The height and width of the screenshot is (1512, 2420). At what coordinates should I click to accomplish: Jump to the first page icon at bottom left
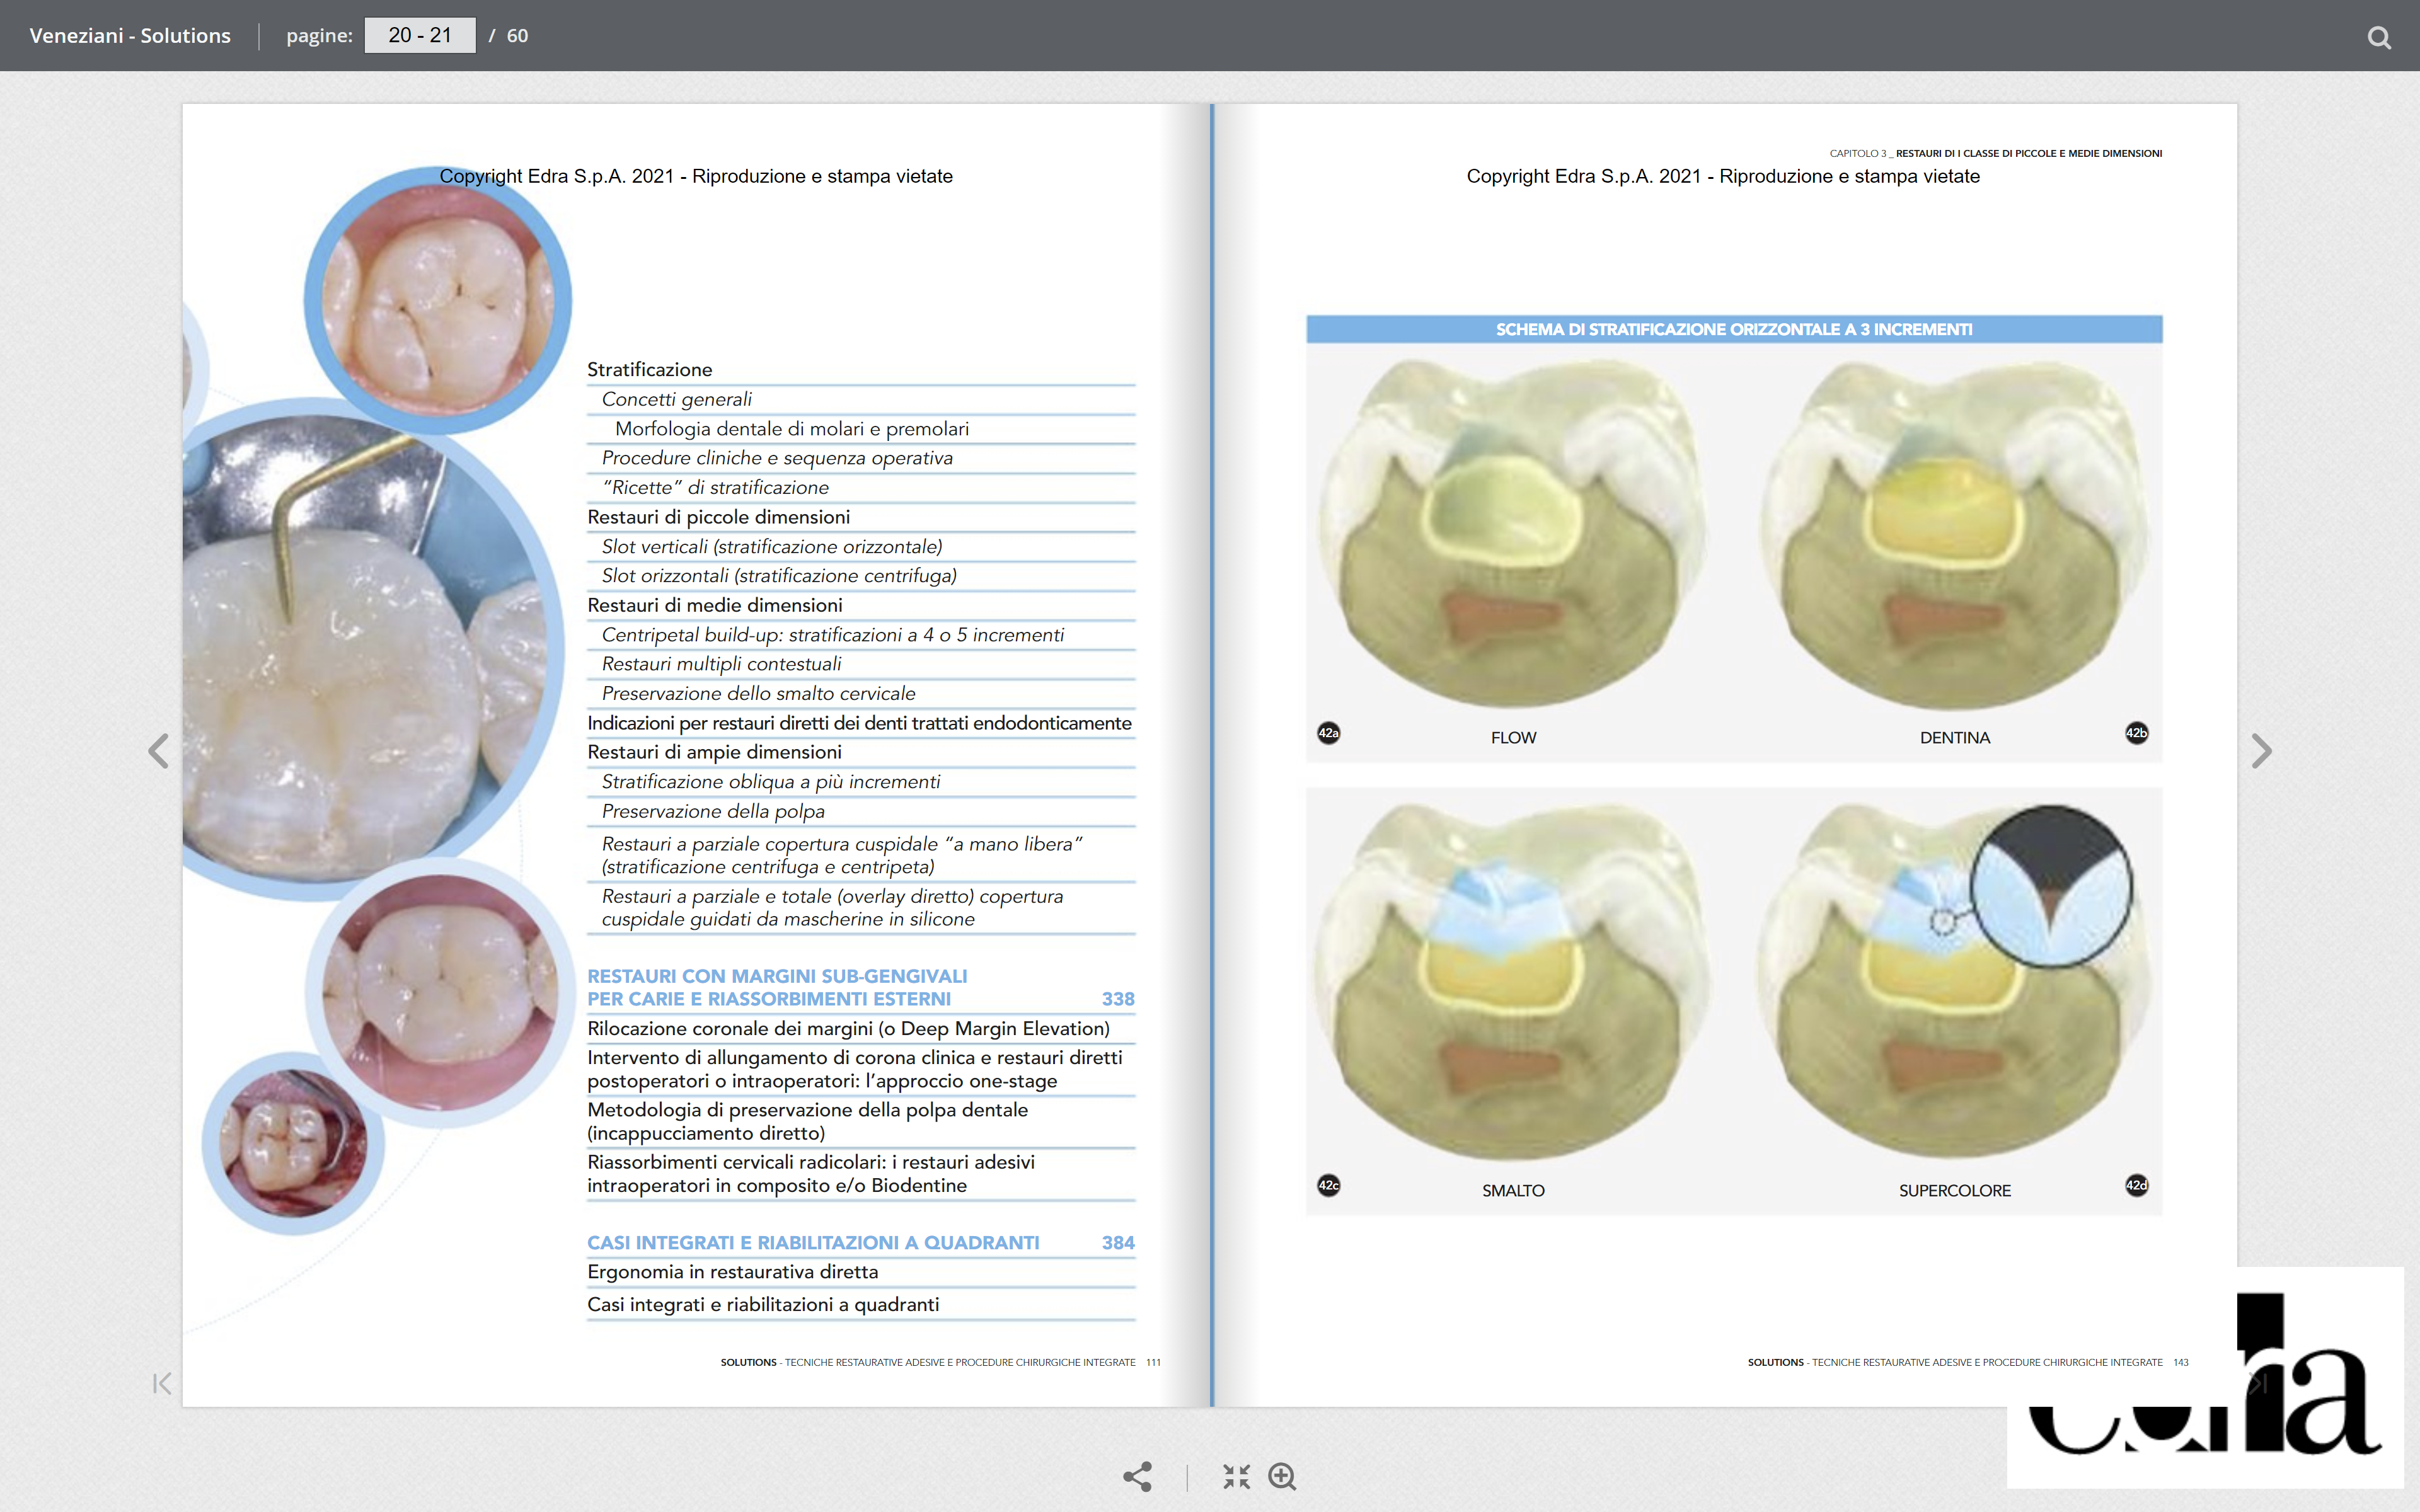[162, 1383]
